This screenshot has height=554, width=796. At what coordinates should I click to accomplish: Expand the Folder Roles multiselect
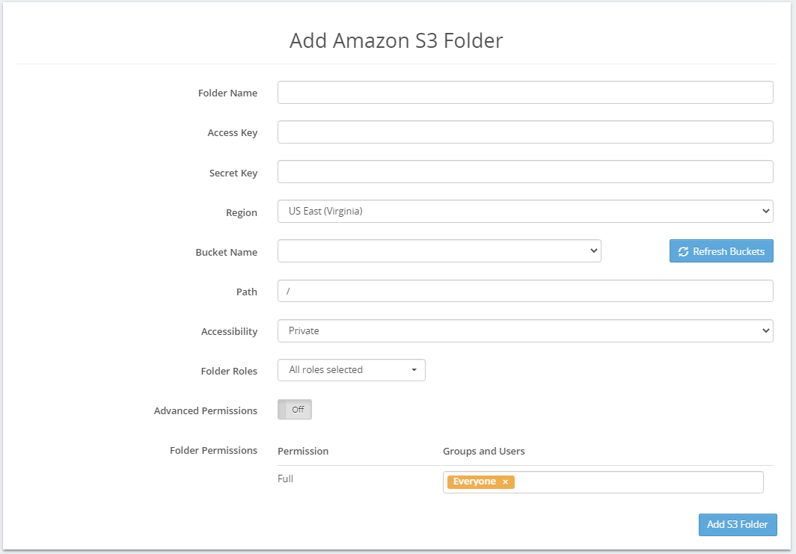tap(352, 370)
